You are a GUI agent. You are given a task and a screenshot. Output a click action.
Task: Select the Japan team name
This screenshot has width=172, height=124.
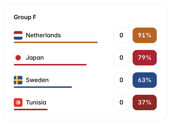pos(35,58)
